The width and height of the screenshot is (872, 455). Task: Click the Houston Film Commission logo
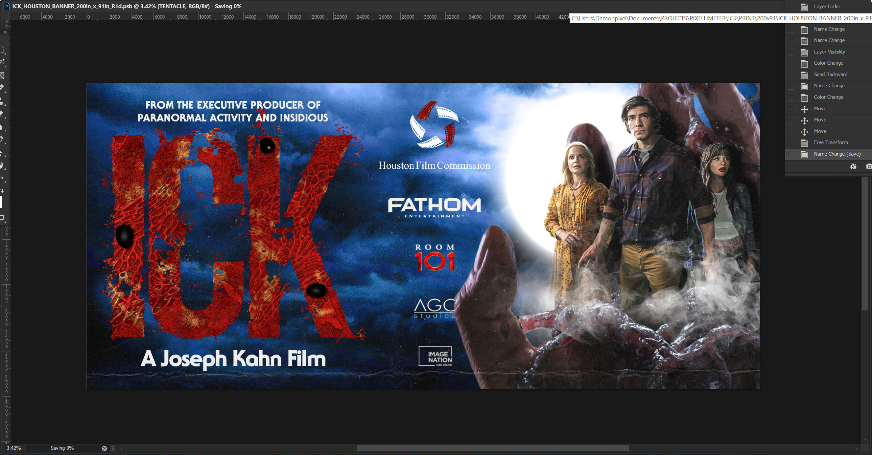point(434,135)
